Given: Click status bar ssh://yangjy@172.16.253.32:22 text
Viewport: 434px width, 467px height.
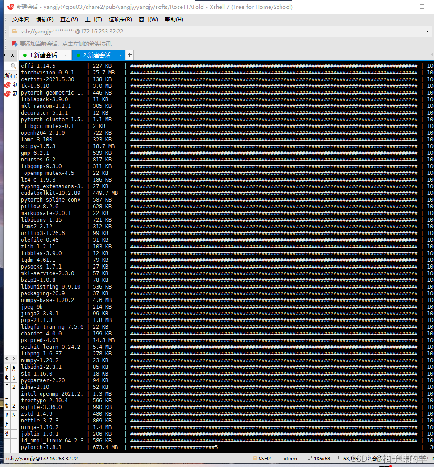Looking at the screenshot, I should tap(42, 459).
